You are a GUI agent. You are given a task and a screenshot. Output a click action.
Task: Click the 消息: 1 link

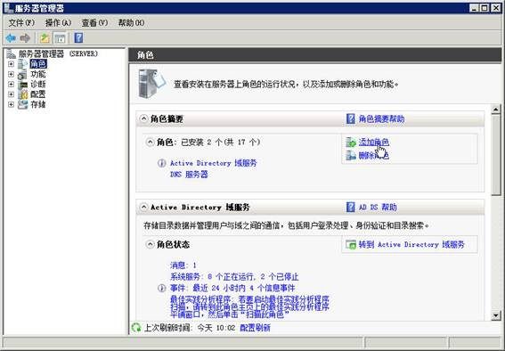click(x=183, y=265)
